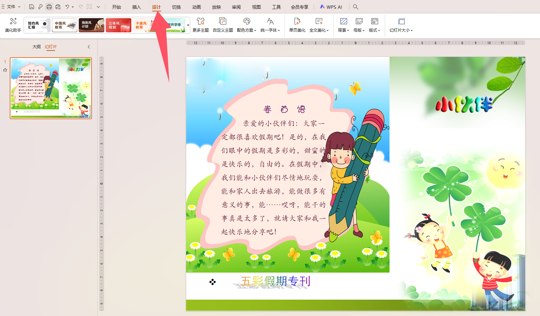Select the slide 1 thumbnail

pos(50,87)
